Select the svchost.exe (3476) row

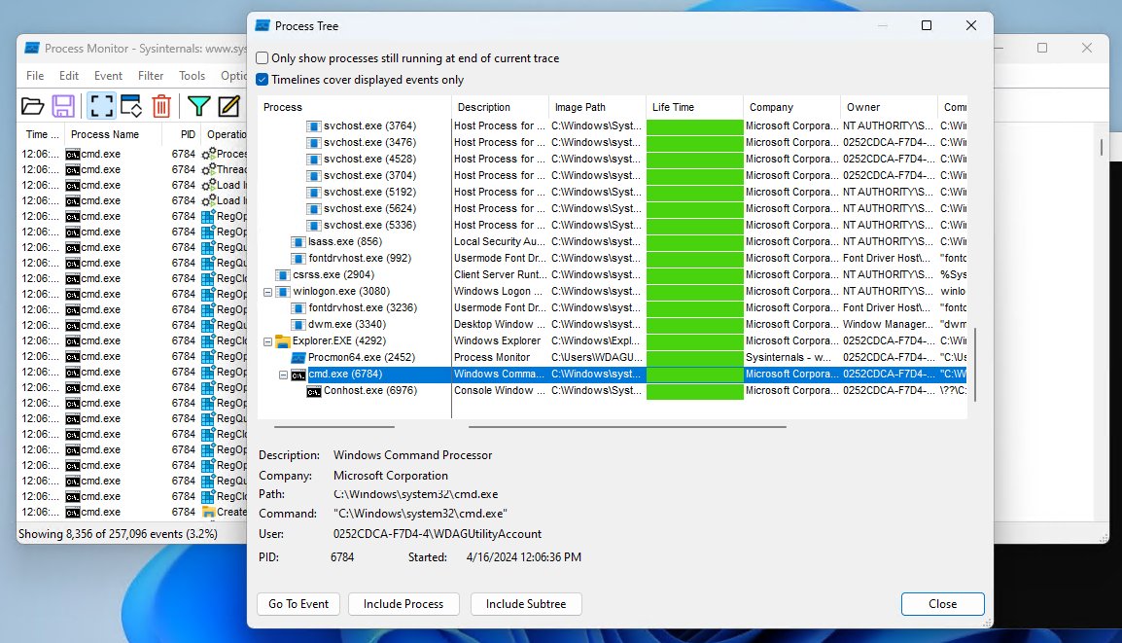pos(612,142)
